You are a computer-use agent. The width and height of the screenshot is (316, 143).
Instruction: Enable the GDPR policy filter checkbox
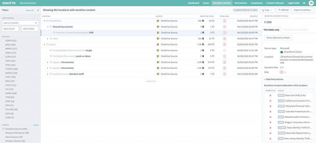click(3, 41)
